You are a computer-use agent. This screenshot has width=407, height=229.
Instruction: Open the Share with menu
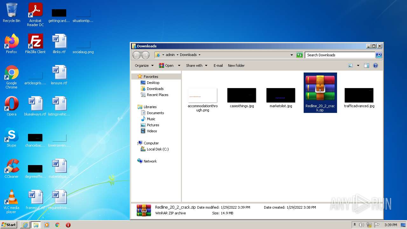coord(197,66)
